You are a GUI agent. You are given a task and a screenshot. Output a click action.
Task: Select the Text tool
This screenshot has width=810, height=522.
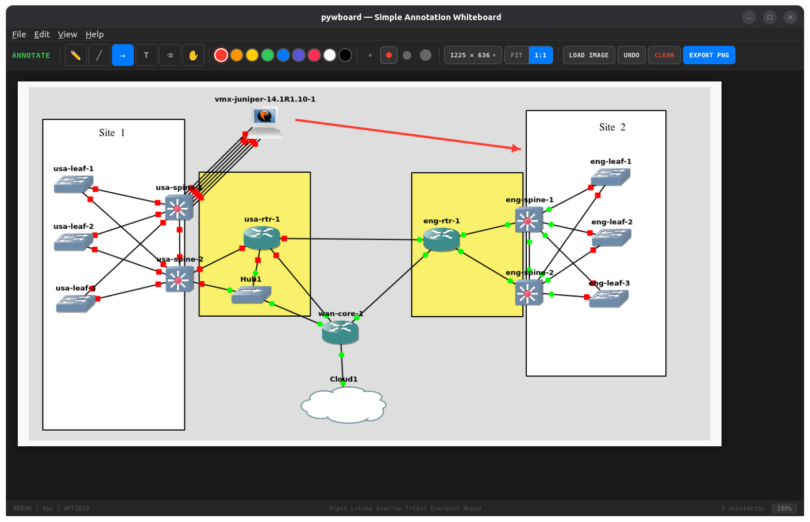coord(146,54)
